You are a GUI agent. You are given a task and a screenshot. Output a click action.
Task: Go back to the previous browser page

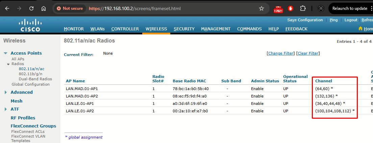pyautogui.click(x=7, y=8)
